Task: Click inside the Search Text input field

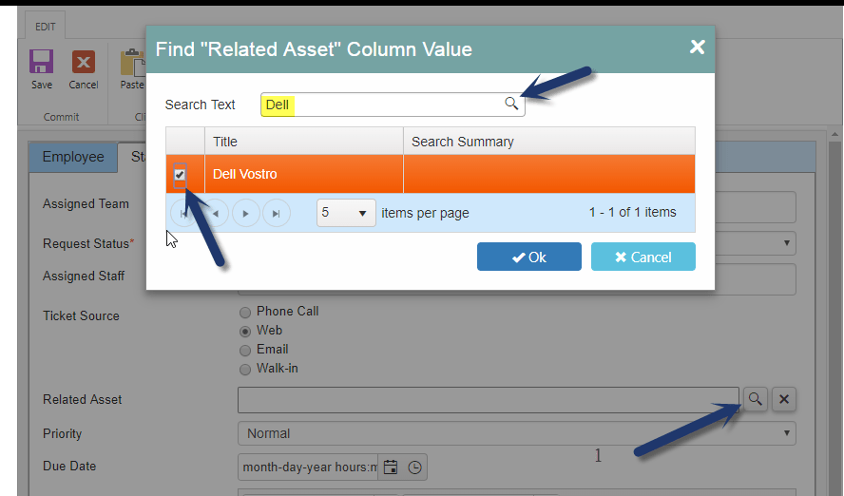Action: pos(393,105)
